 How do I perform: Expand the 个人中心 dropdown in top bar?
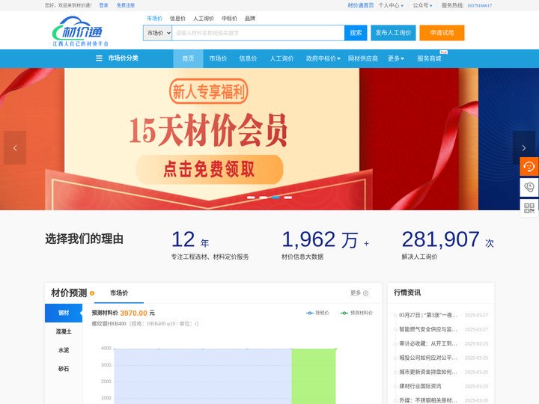tap(391, 5)
